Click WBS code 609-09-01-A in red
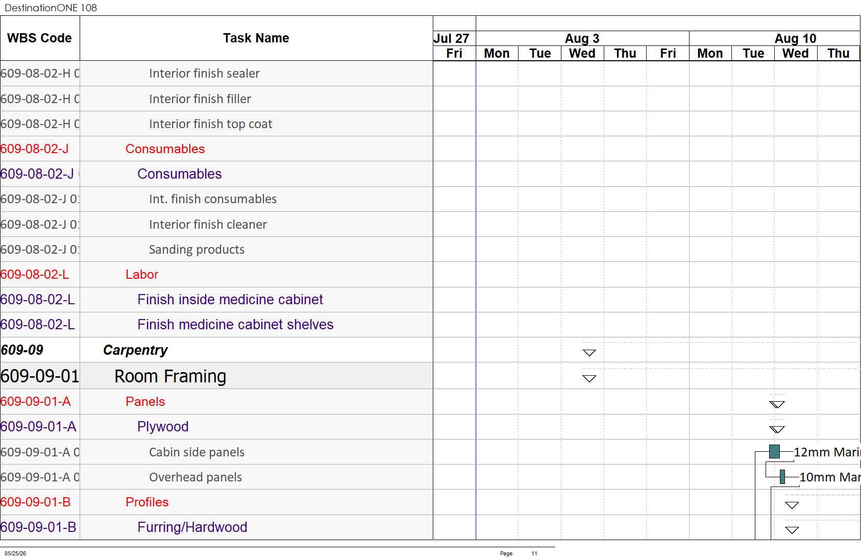861x560 pixels. tap(36, 402)
